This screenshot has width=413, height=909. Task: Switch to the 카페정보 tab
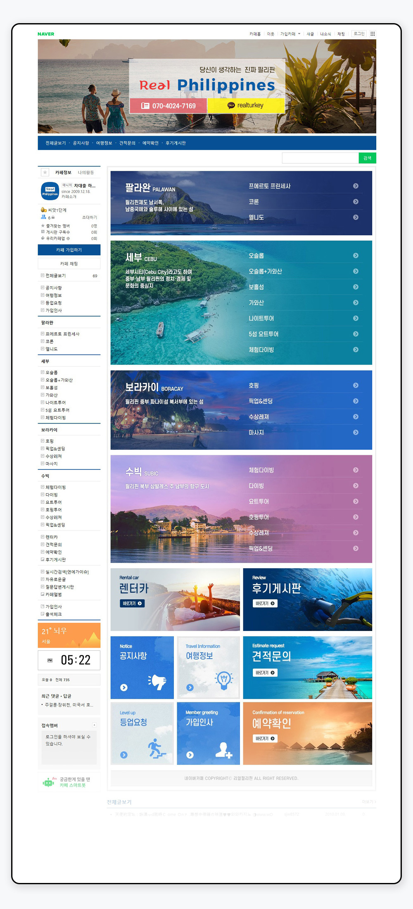pos(63,172)
